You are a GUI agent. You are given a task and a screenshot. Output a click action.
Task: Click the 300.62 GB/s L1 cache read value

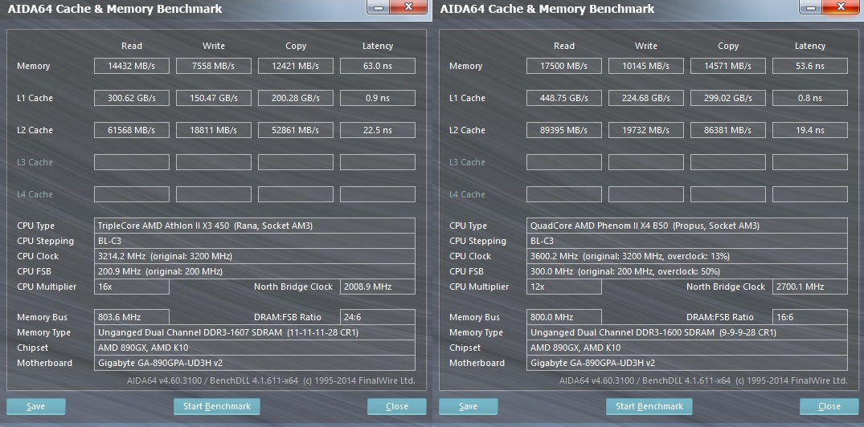tap(132, 98)
